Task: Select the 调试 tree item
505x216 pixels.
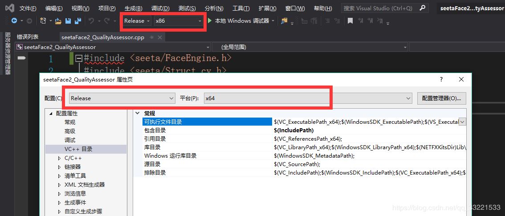Action: 70,140
